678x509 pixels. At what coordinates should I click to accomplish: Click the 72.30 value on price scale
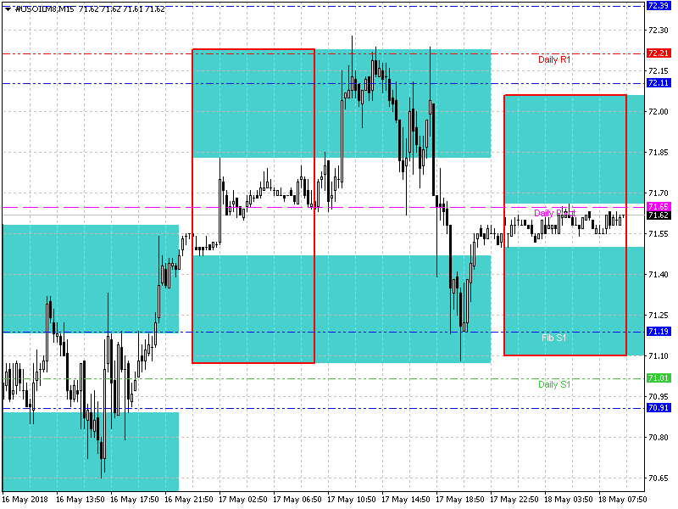click(x=659, y=31)
